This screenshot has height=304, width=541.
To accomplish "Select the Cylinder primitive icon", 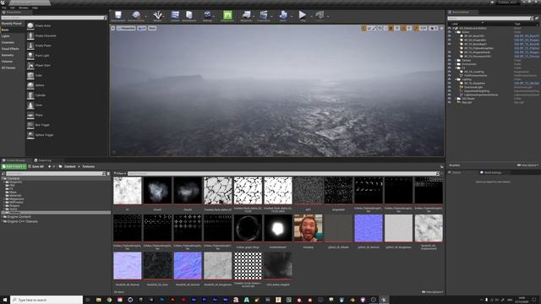I will pyautogui.click(x=30, y=95).
